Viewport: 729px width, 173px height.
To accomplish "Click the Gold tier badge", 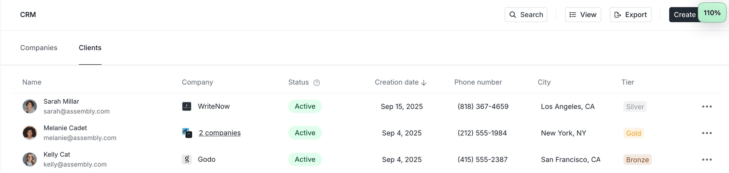I will (633, 133).
